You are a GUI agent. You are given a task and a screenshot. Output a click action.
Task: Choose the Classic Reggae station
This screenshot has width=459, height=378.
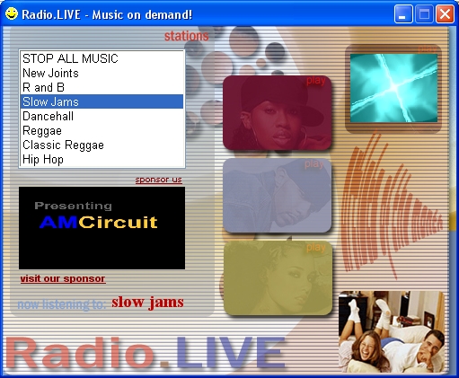(102, 145)
